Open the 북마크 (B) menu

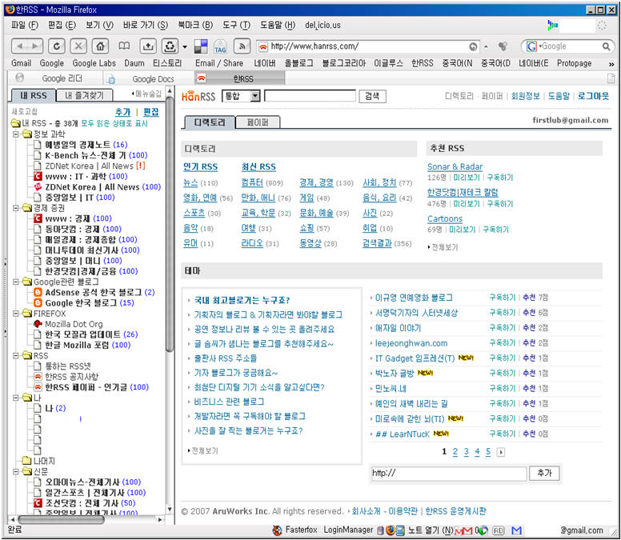tap(195, 25)
